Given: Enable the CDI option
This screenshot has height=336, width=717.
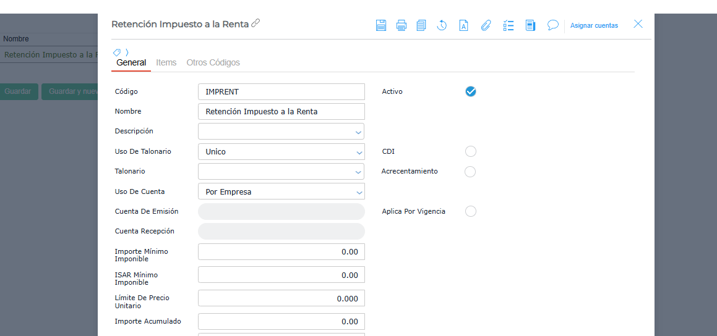Looking at the screenshot, I should point(471,151).
